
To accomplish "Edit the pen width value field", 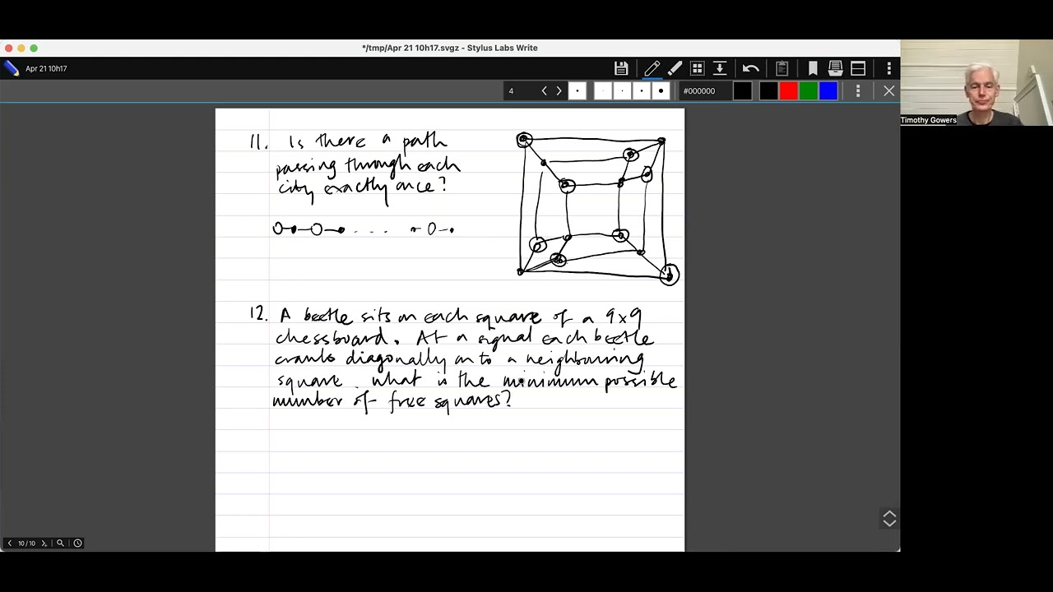I will 520,91.
